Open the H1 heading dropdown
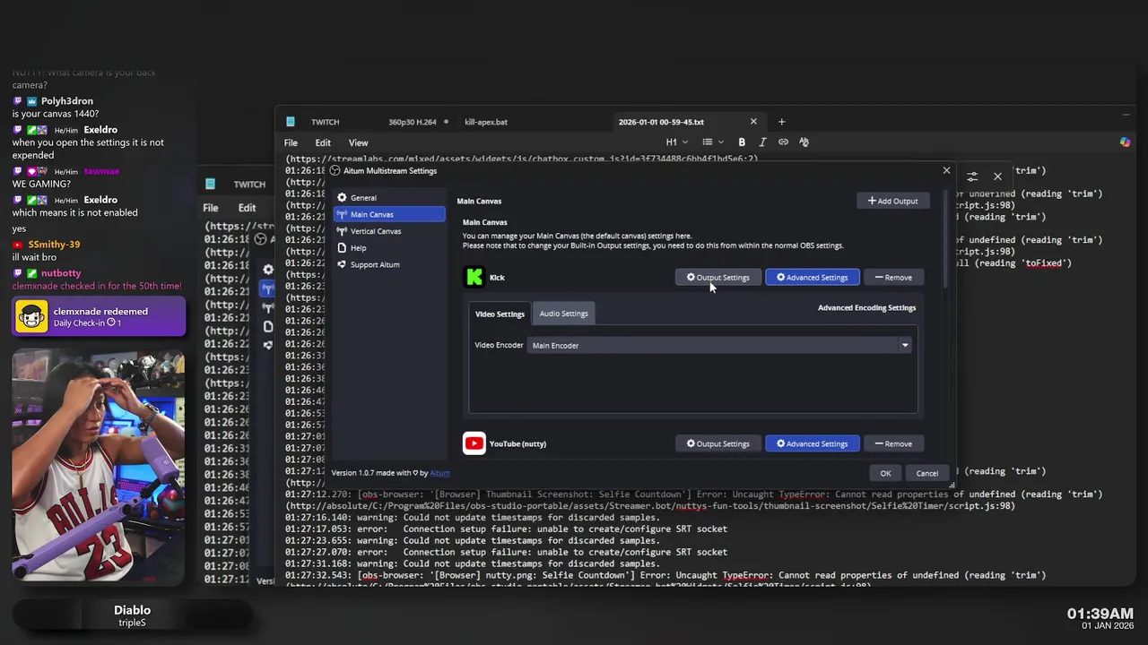This screenshot has height=645, width=1148. coord(677,142)
